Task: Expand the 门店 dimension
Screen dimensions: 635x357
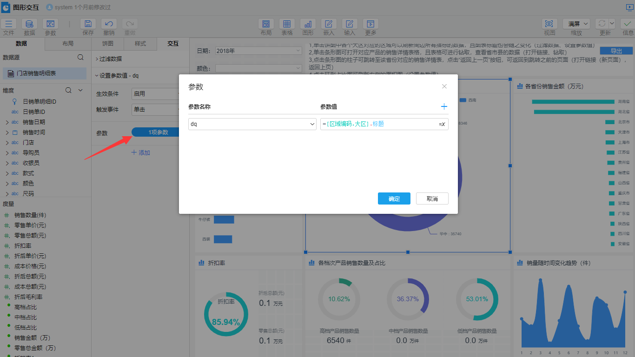Action: tap(7, 143)
